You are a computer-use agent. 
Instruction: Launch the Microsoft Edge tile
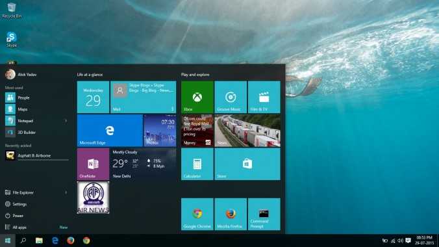coord(110,131)
